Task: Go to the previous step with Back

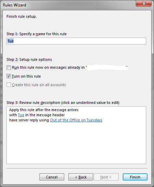Action: coord(81,177)
